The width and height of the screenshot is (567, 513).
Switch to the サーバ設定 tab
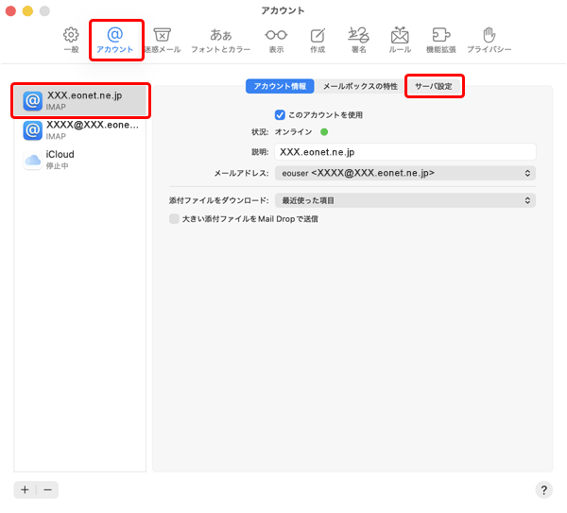[x=434, y=86]
